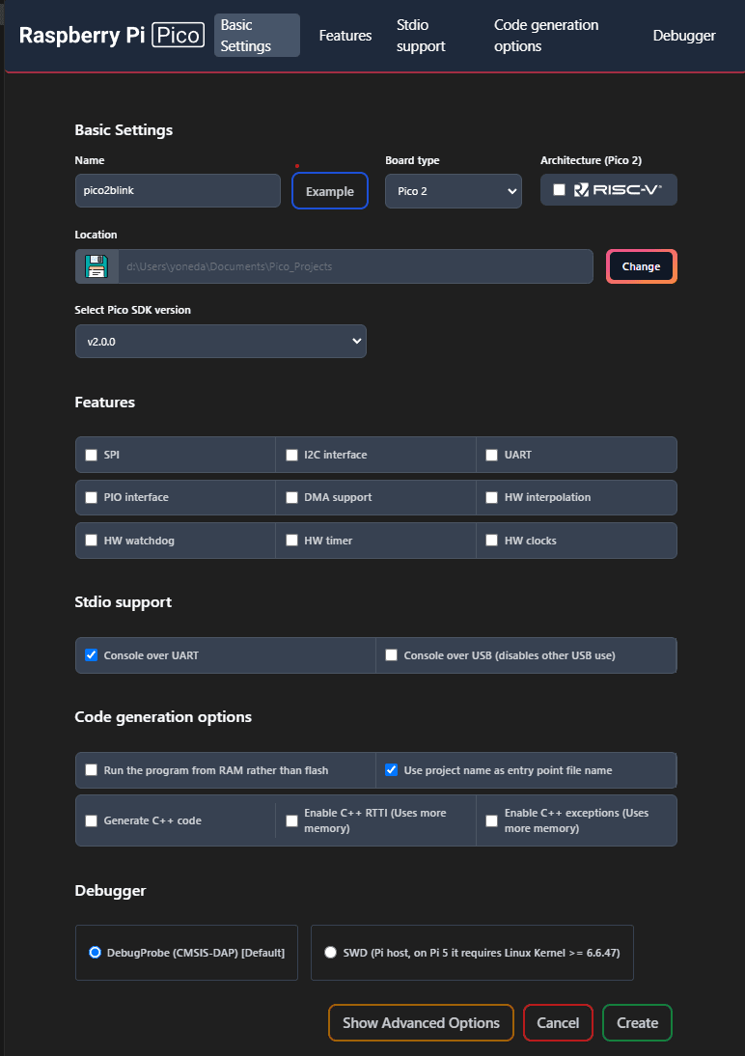745x1056 pixels.
Task: Enable RISC-V architecture checkbox
Action: [559, 190]
